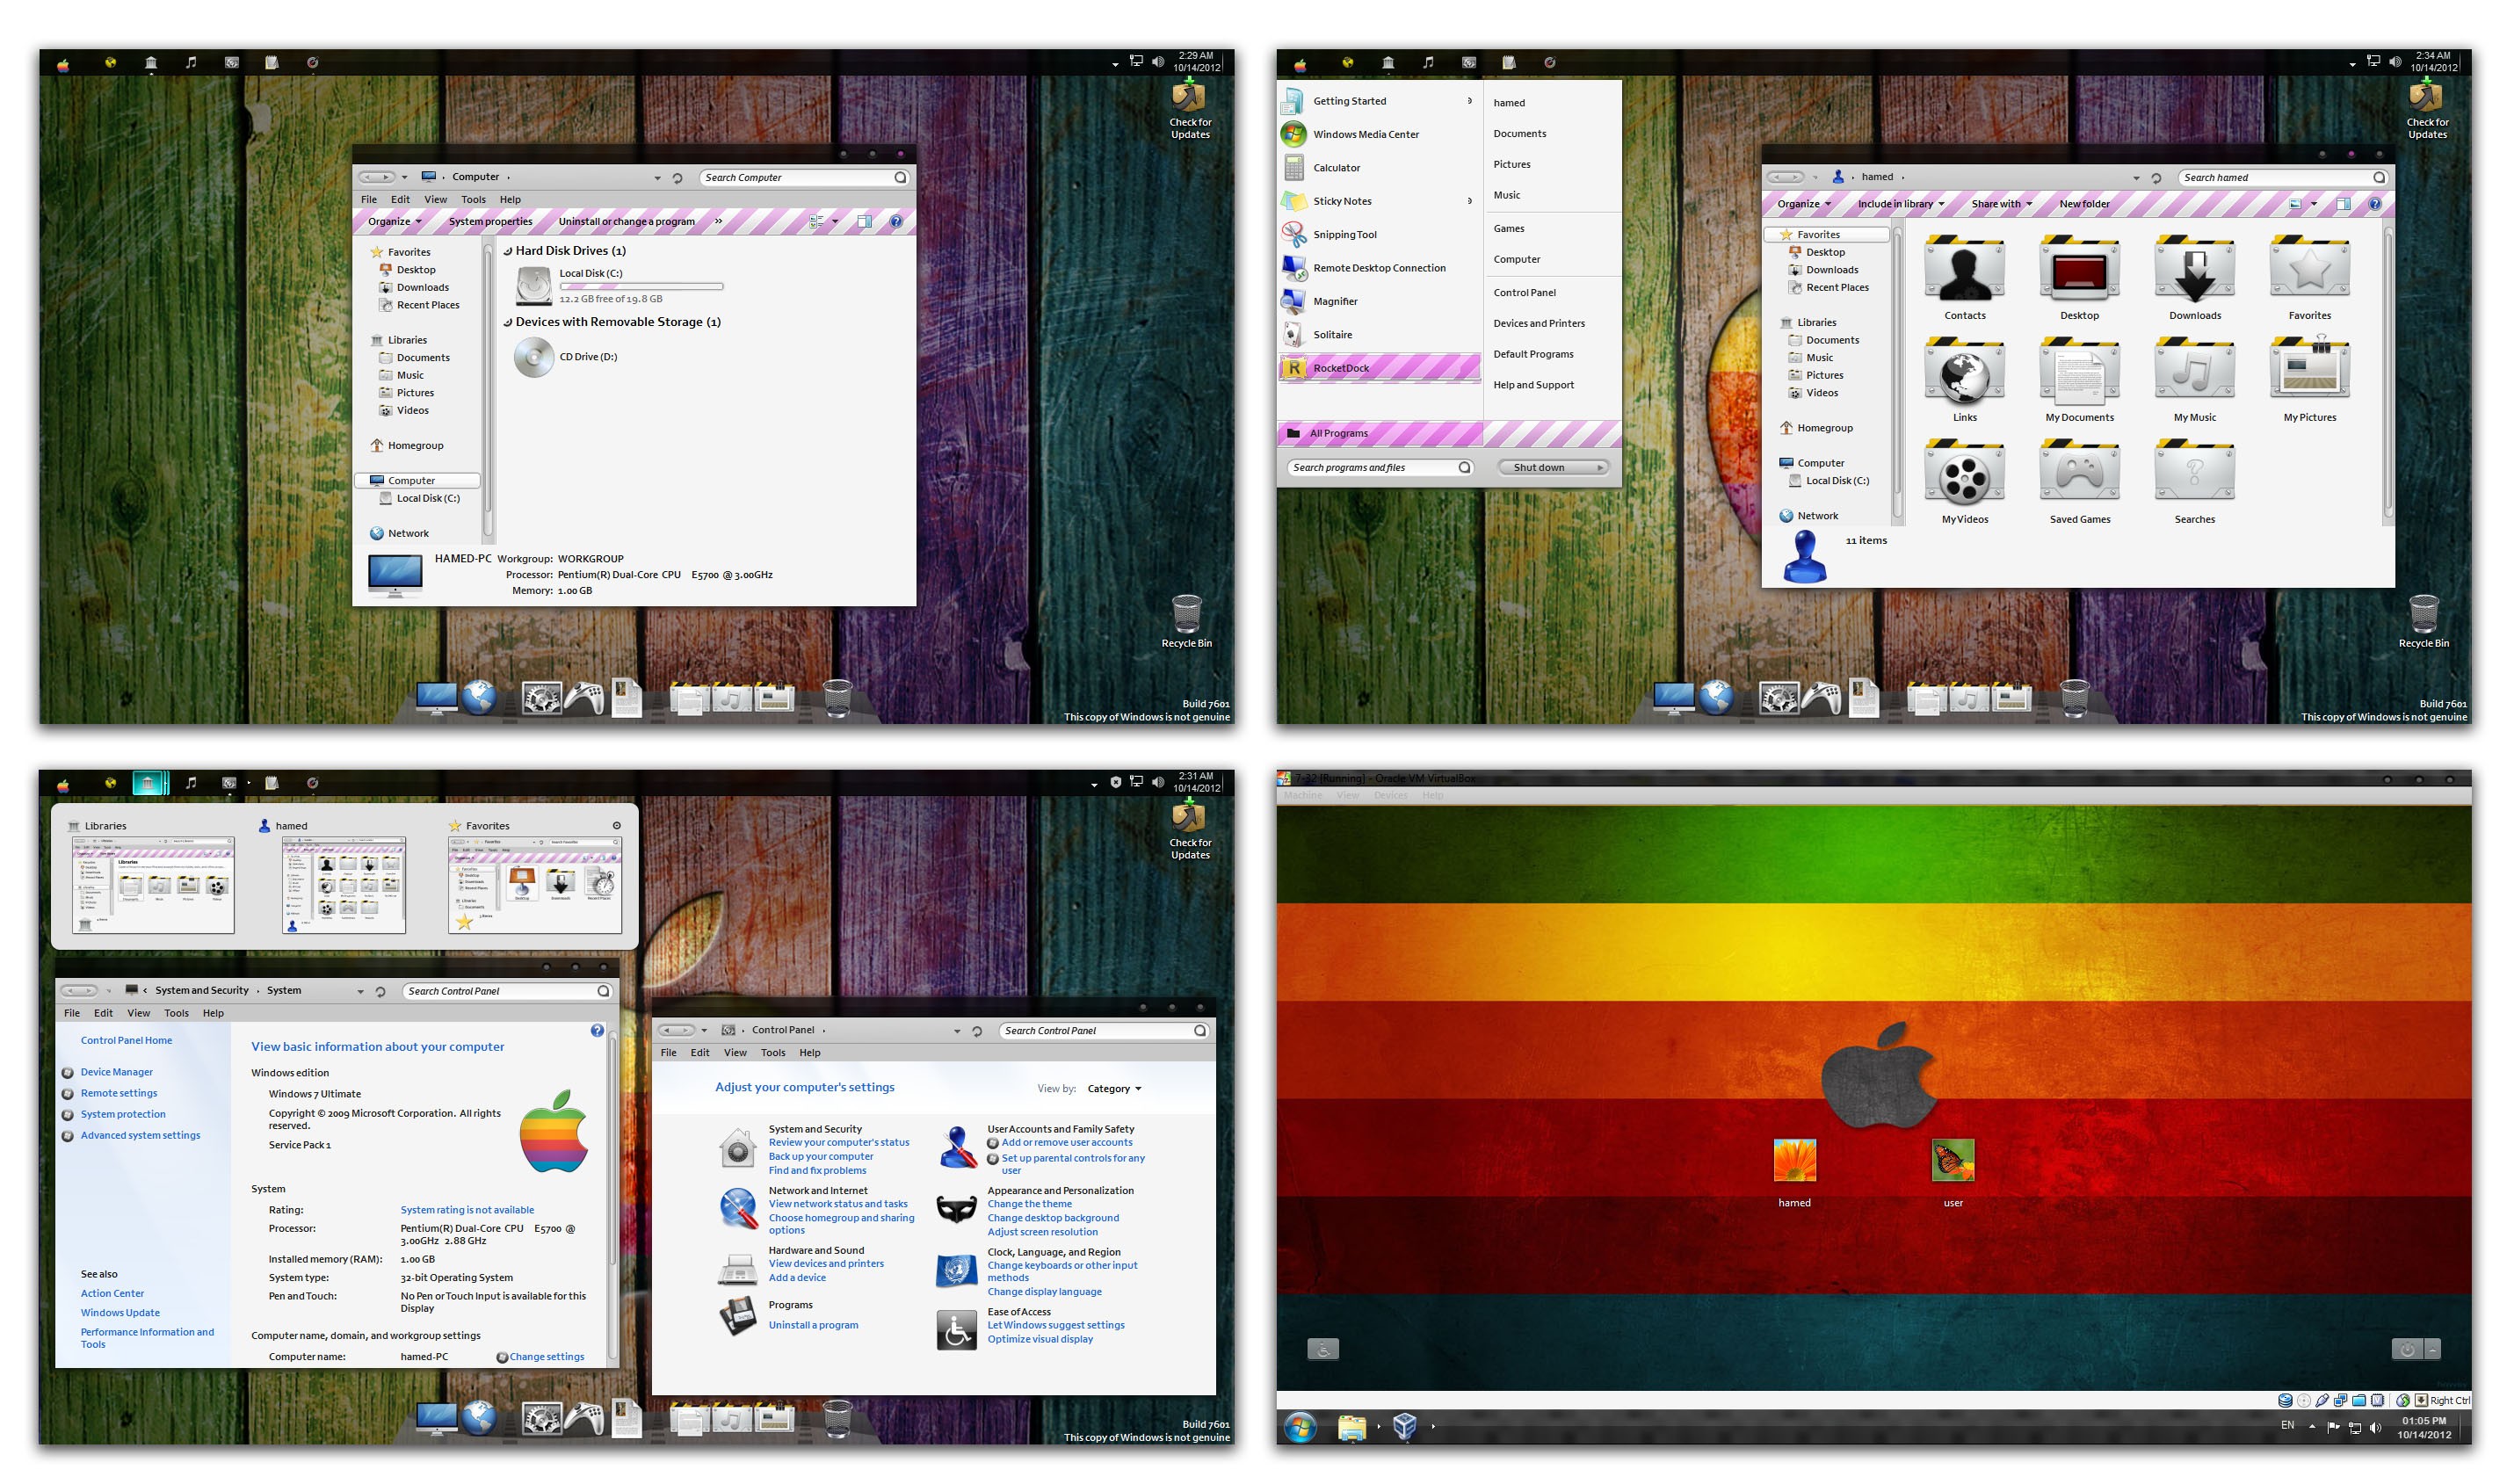2507x1484 pixels.
Task: Launch Calculator from the Start menu
Action: pyautogui.click(x=1378, y=168)
